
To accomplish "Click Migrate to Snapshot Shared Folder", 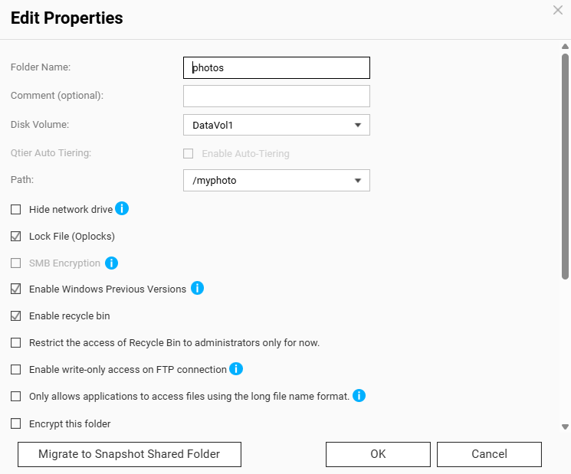I will 129,454.
